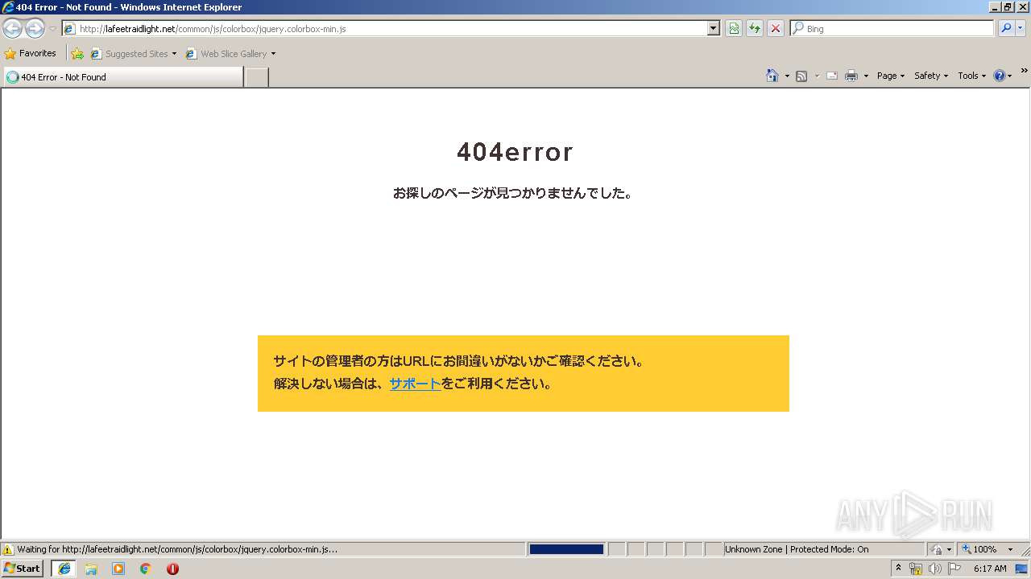Click the Show Desktop tray icon

click(x=1022, y=569)
